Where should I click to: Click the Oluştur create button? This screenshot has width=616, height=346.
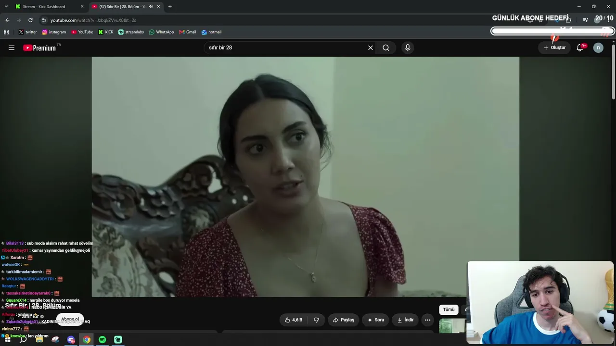[554, 48]
